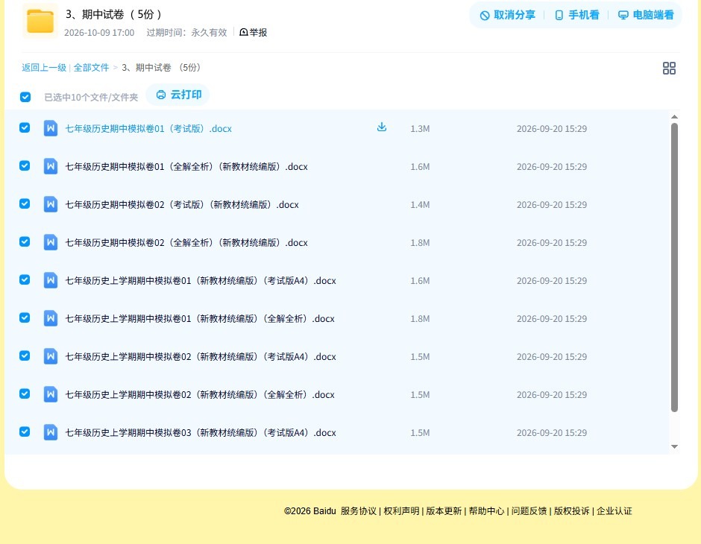Open 权利声明 footer link

coord(401,511)
